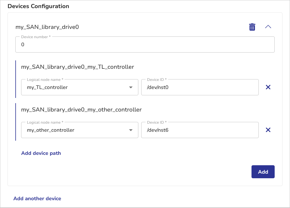Focus the Device number input field
Viewport: 290px width, 208px height.
[x=145, y=45]
